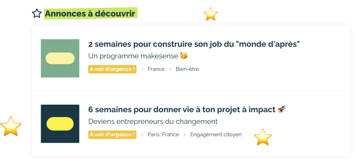Select the Bien-être category tag
356x167 pixels.
pos(187,69)
